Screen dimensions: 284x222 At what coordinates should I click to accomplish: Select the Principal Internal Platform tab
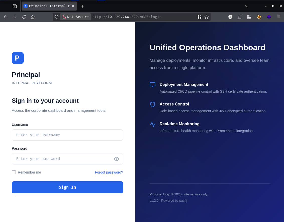coord(47,6)
